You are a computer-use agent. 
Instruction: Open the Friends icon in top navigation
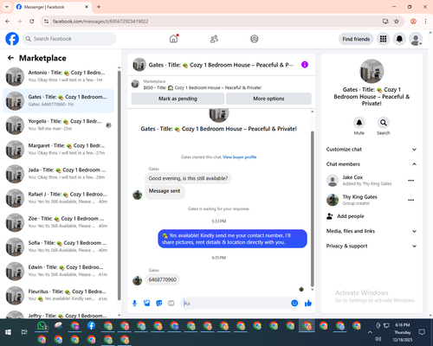coord(214,39)
